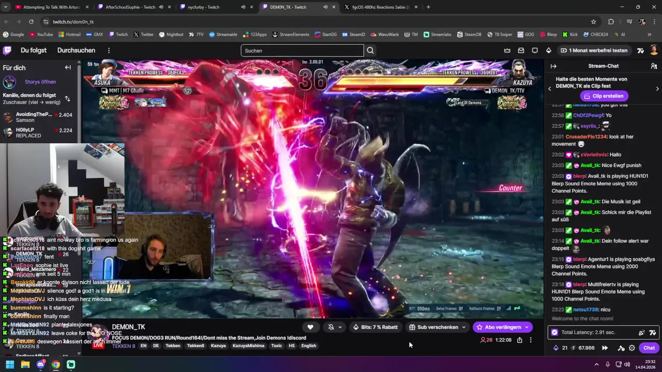The height and width of the screenshot is (372, 662).
Task: Open the 7TV emote menu in chat input
Action: point(653,333)
